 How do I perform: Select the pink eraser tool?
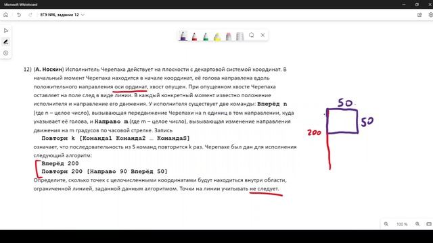click(229, 36)
